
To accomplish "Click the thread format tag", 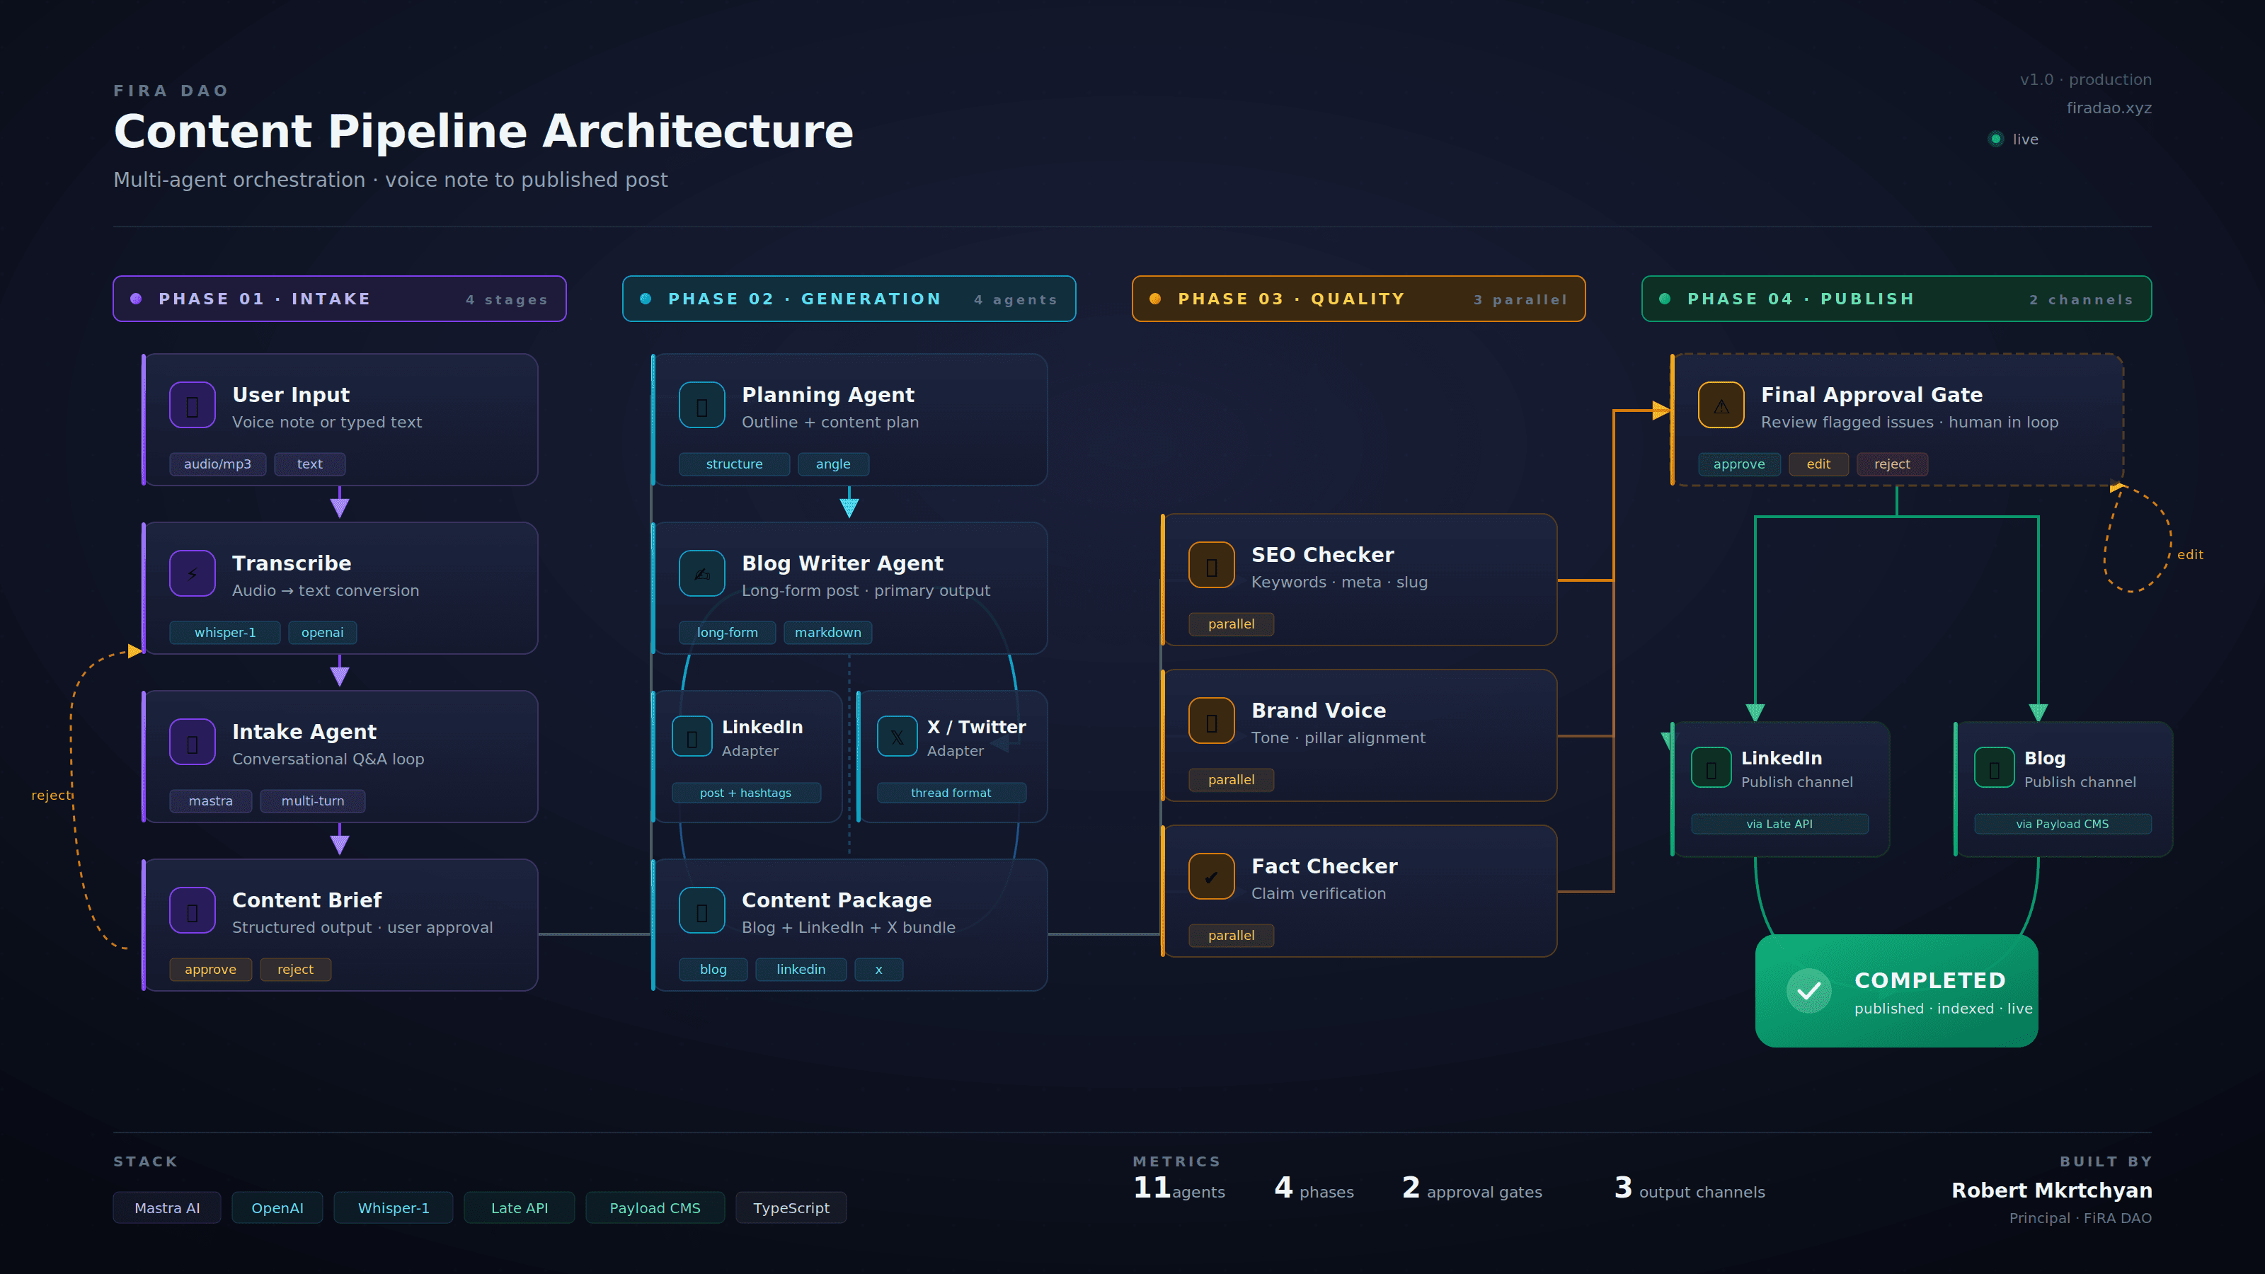I will 951,793.
